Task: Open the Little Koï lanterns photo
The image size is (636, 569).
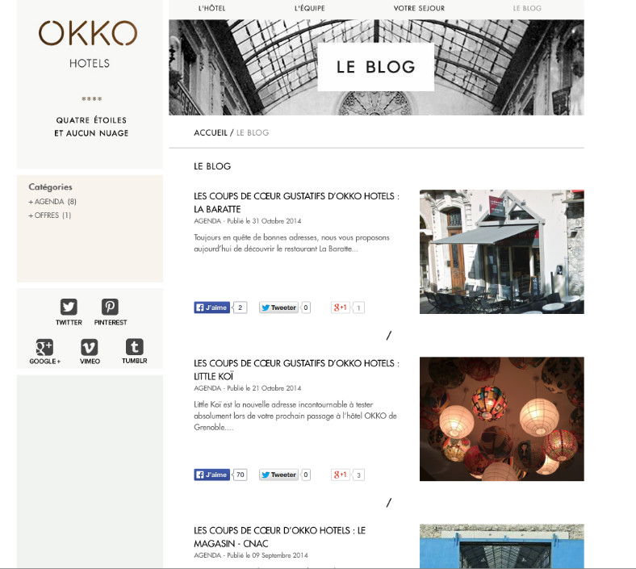Action: click(502, 419)
